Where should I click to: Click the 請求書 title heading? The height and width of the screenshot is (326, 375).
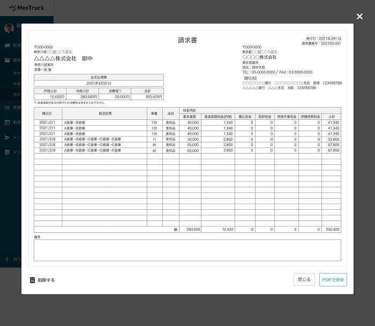pos(187,41)
